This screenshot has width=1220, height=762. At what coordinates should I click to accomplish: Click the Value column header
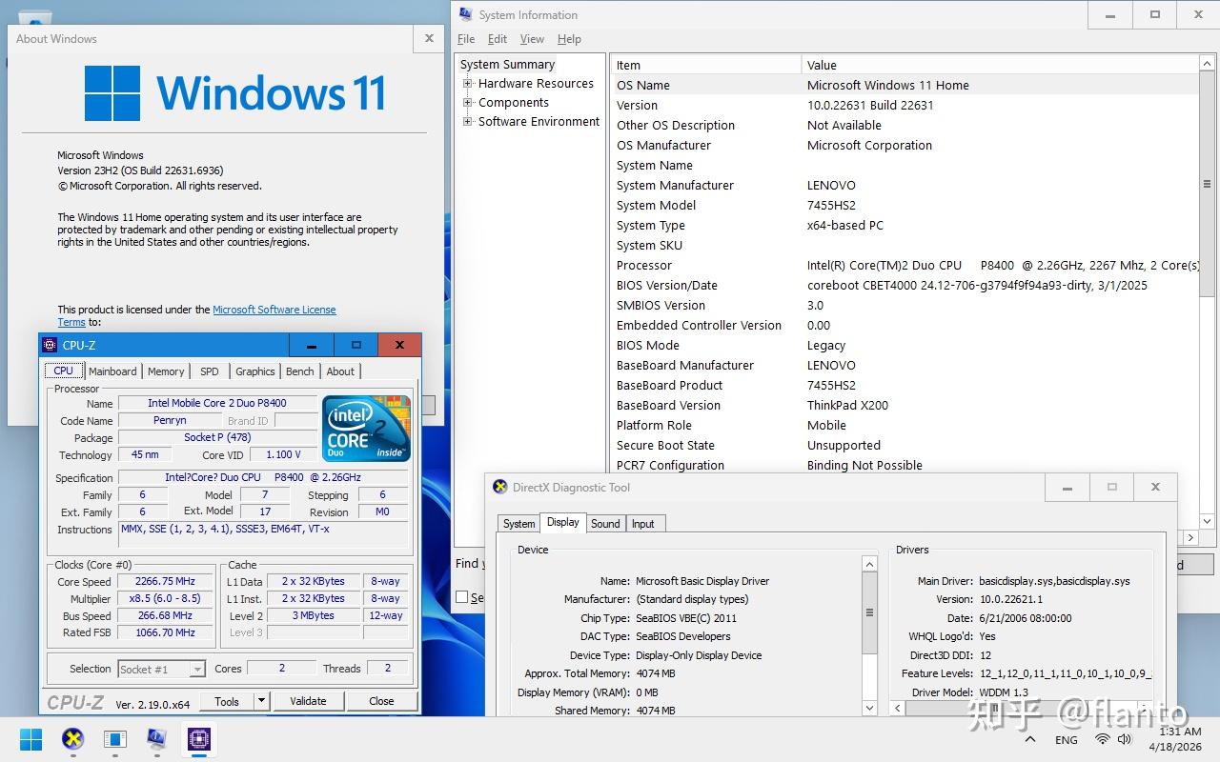click(1000, 65)
